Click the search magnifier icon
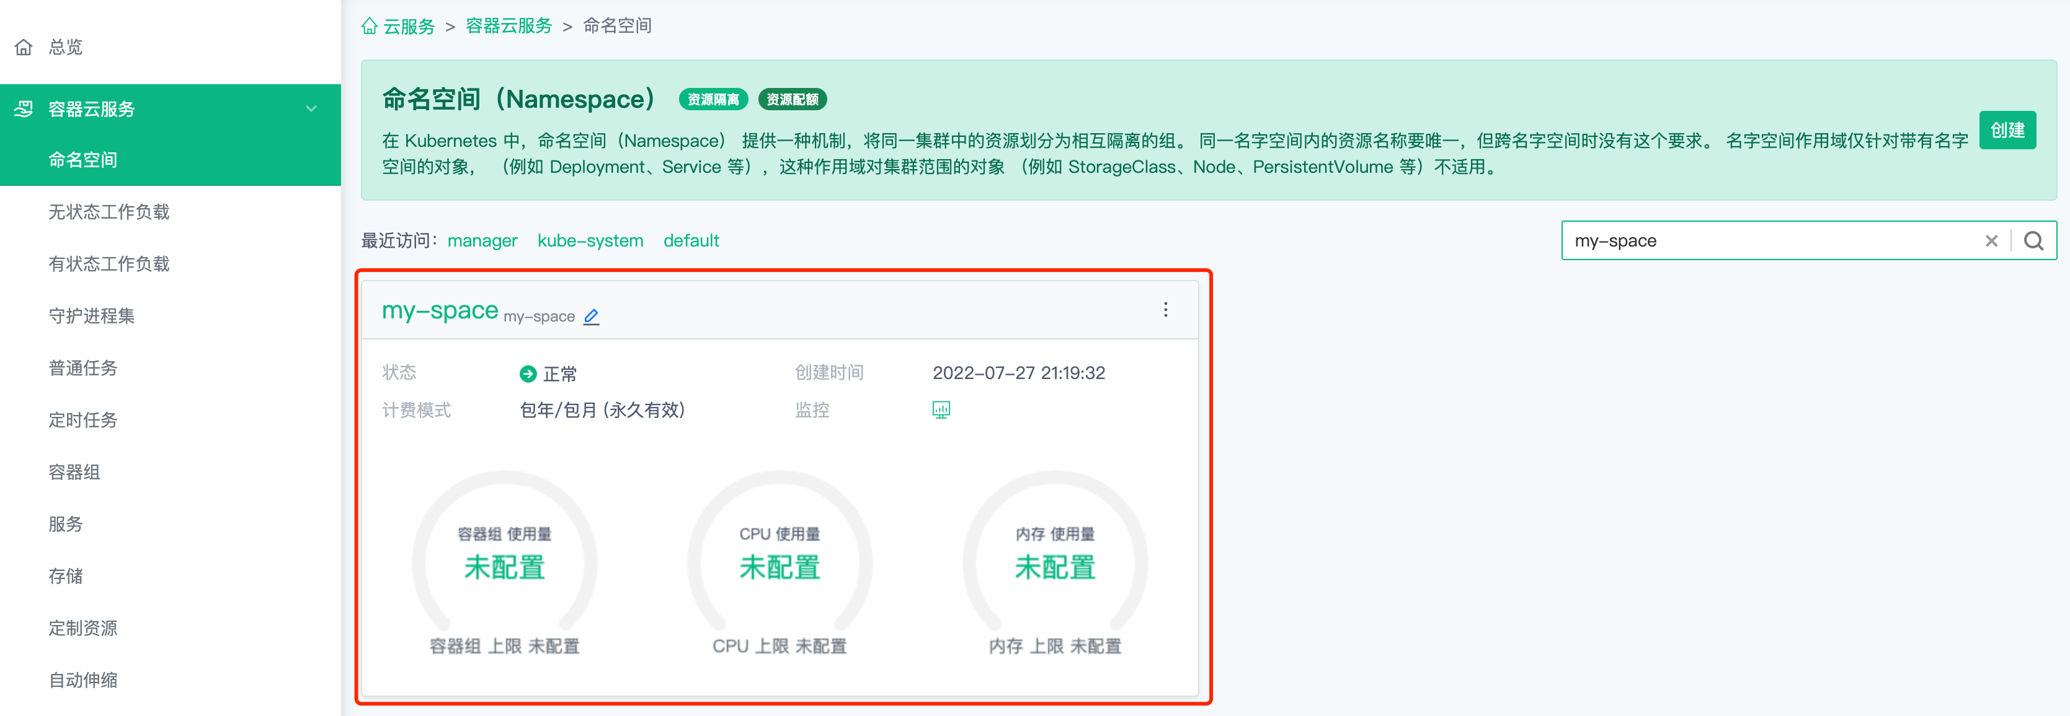This screenshot has width=2070, height=716. click(x=2033, y=241)
